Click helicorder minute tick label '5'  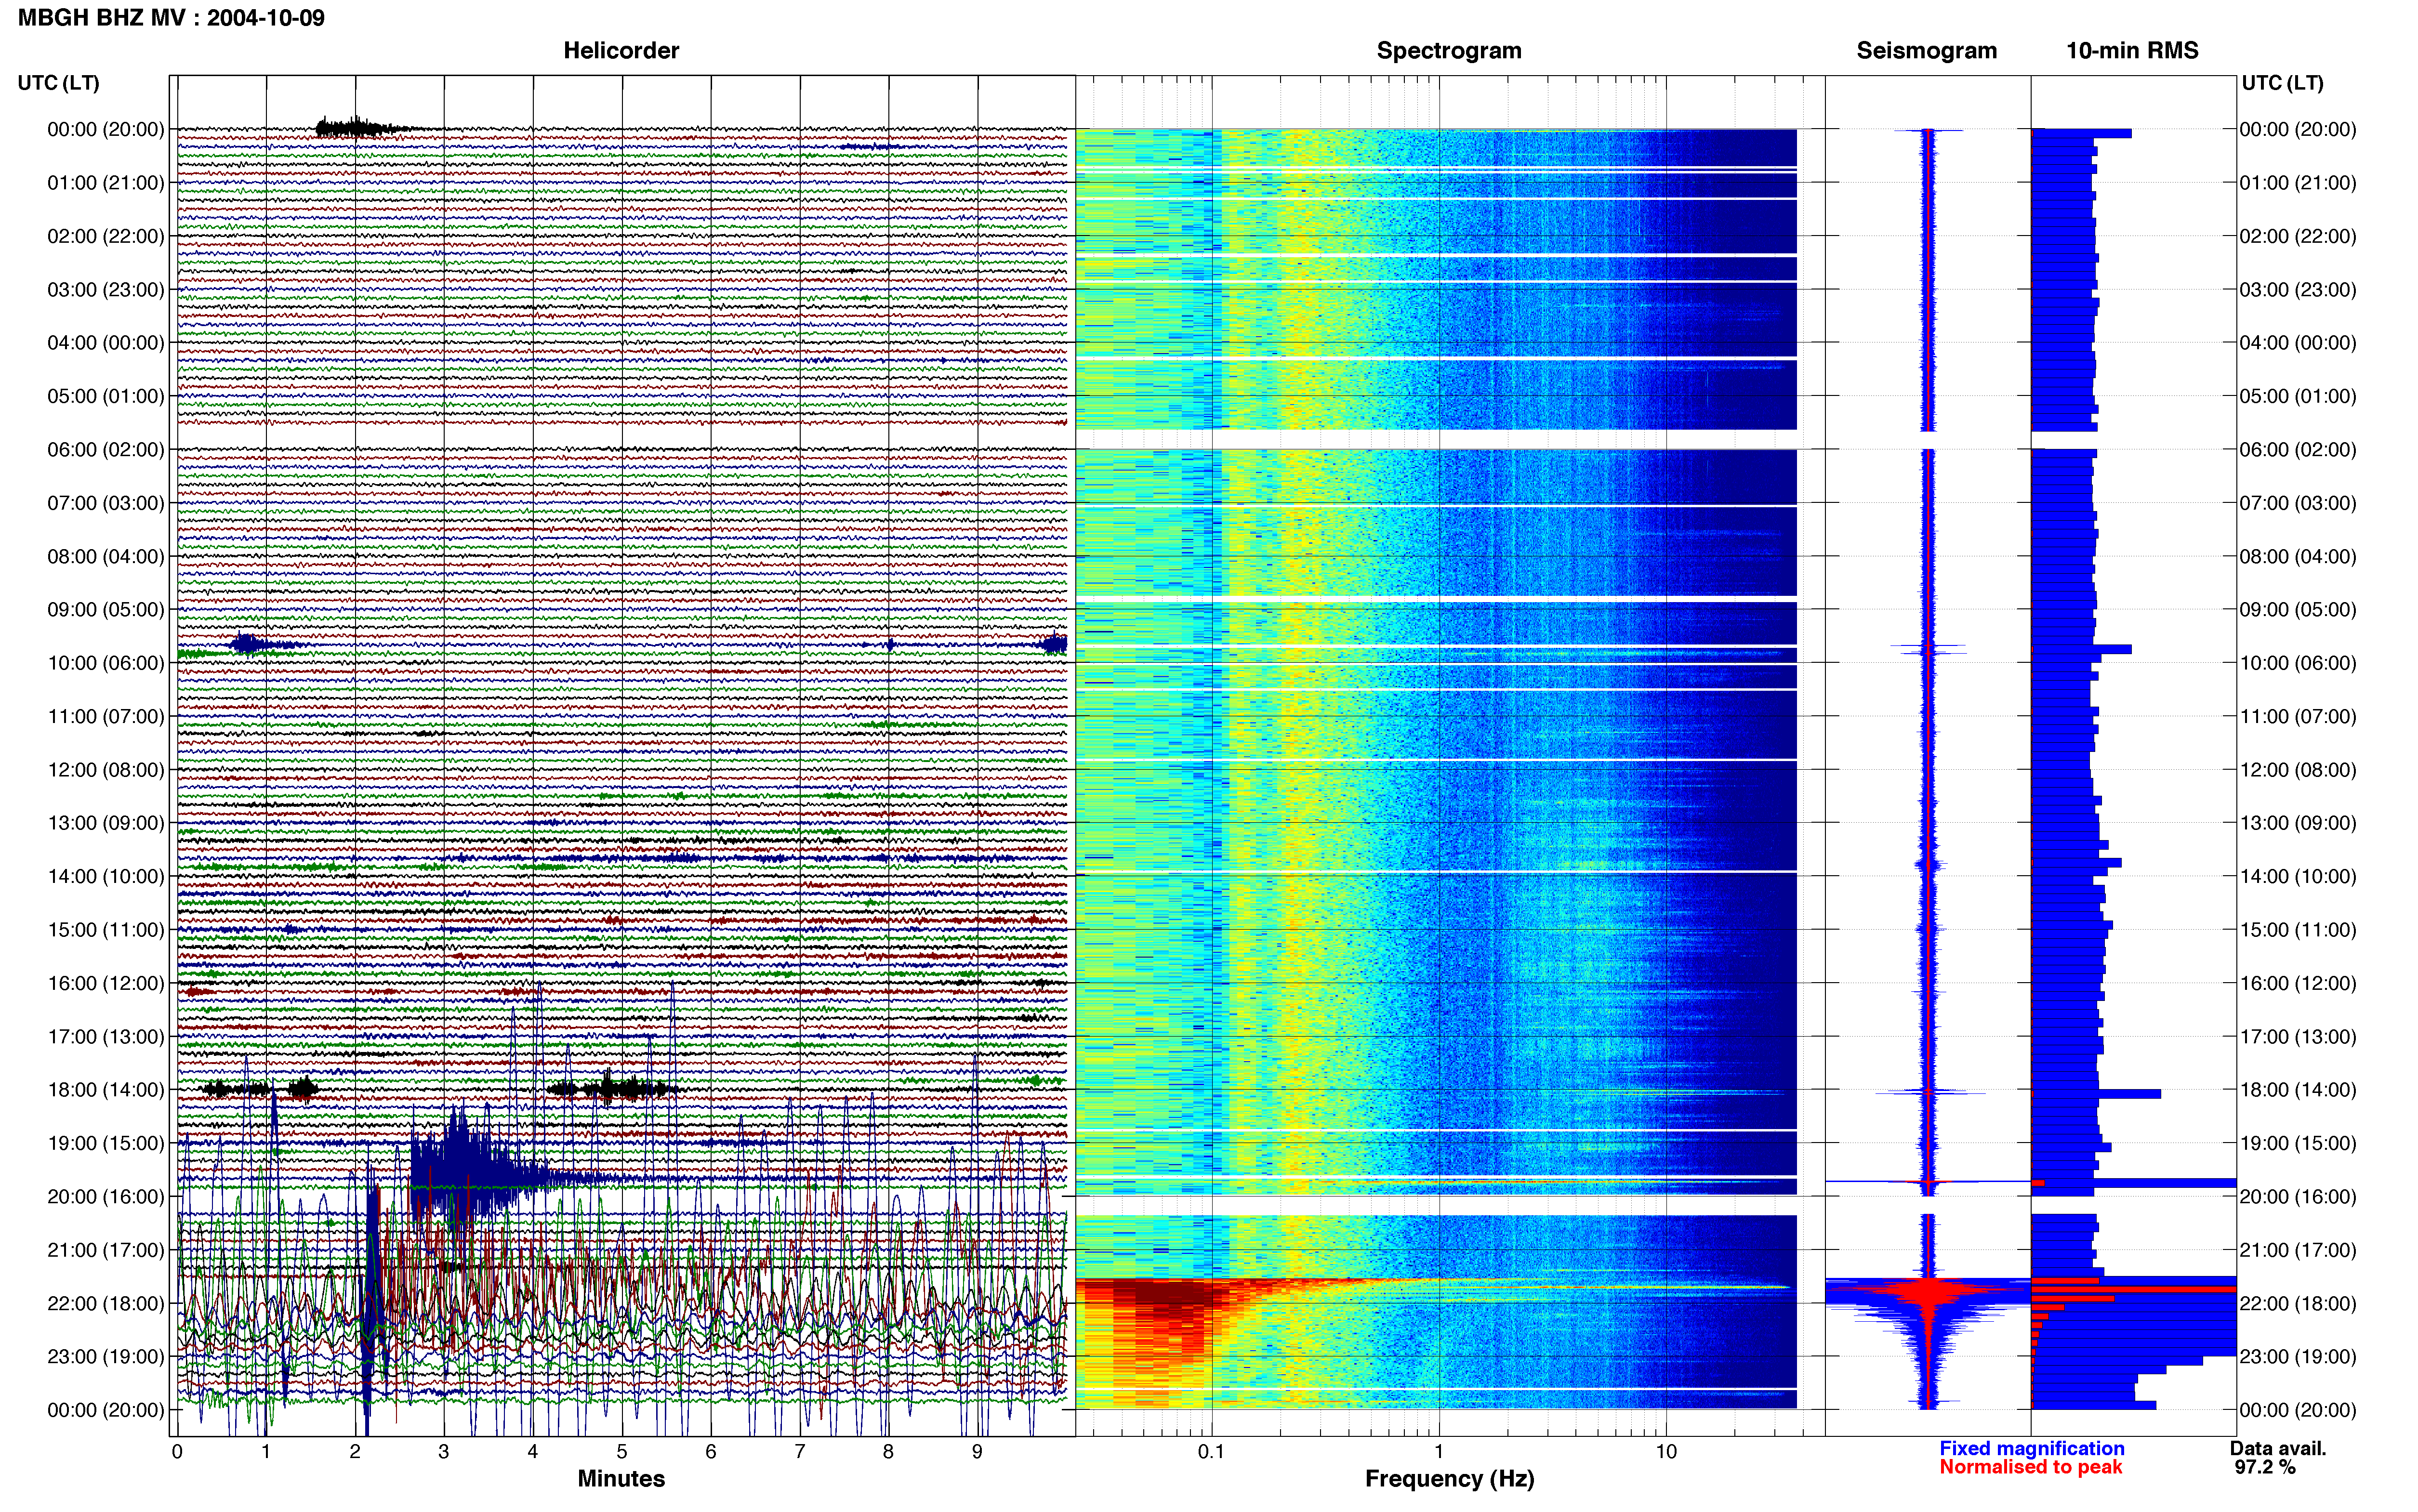(x=622, y=1452)
